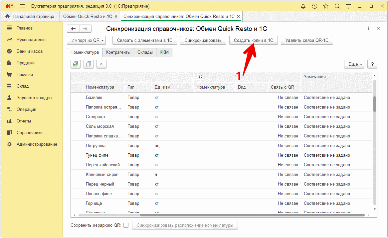Viewport: 388px width, 238px height.
Task: Open notifications bell
Action: click(303, 6)
